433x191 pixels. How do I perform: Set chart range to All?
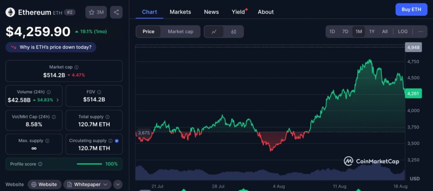tap(385, 31)
